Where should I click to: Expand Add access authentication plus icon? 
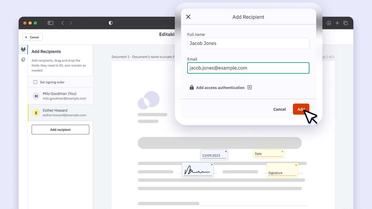pyautogui.click(x=250, y=88)
